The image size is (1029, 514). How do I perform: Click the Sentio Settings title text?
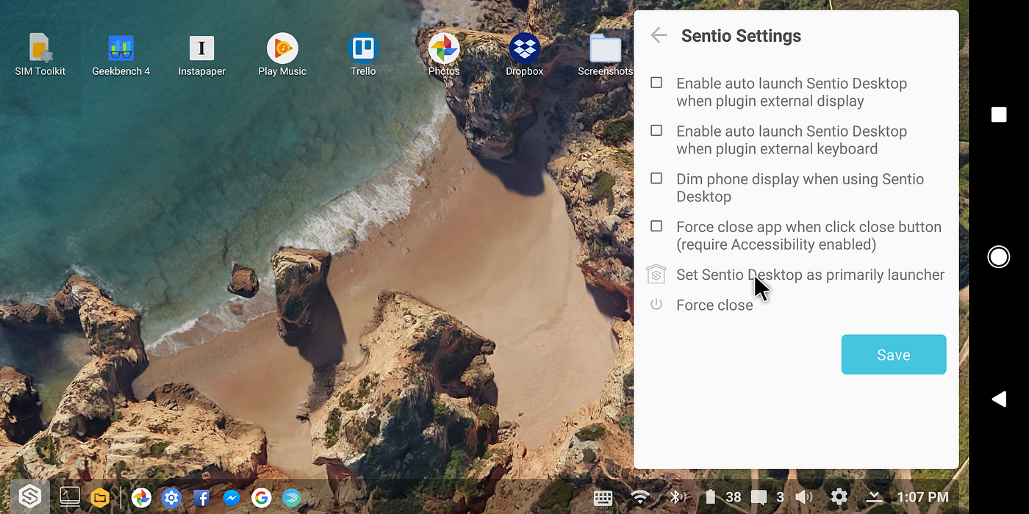(x=741, y=35)
